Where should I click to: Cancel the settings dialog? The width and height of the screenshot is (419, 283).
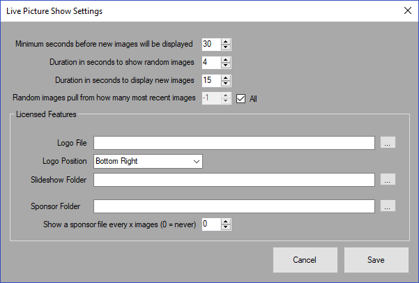coord(305,260)
